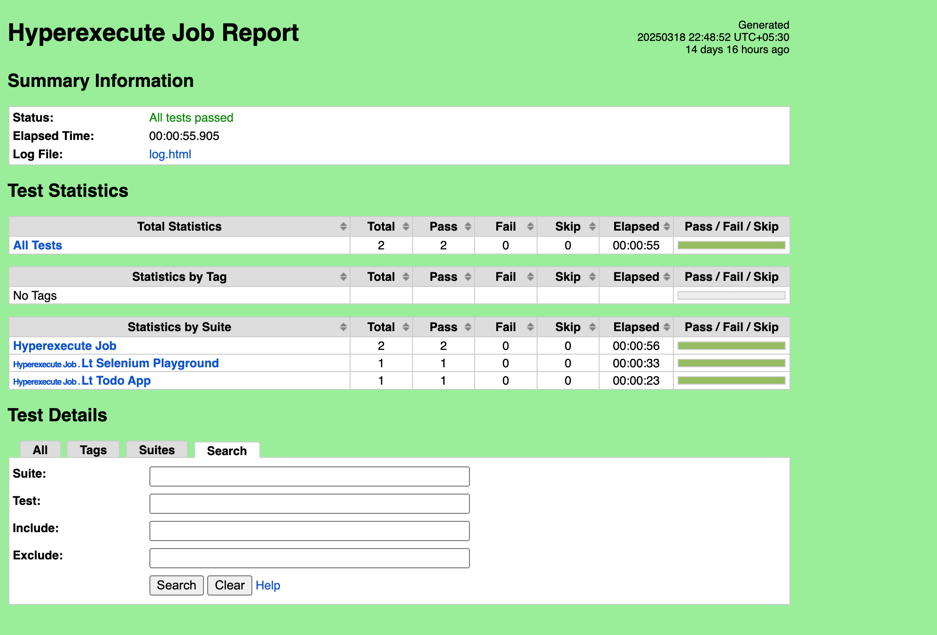This screenshot has width=937, height=635.
Task: Click the Lt Todo App pass bar
Action: (x=731, y=381)
